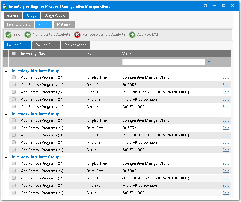Screen dimensions: 241x202
Task: Check the first group's Publisher row checkbox
Action: tap(14, 99)
